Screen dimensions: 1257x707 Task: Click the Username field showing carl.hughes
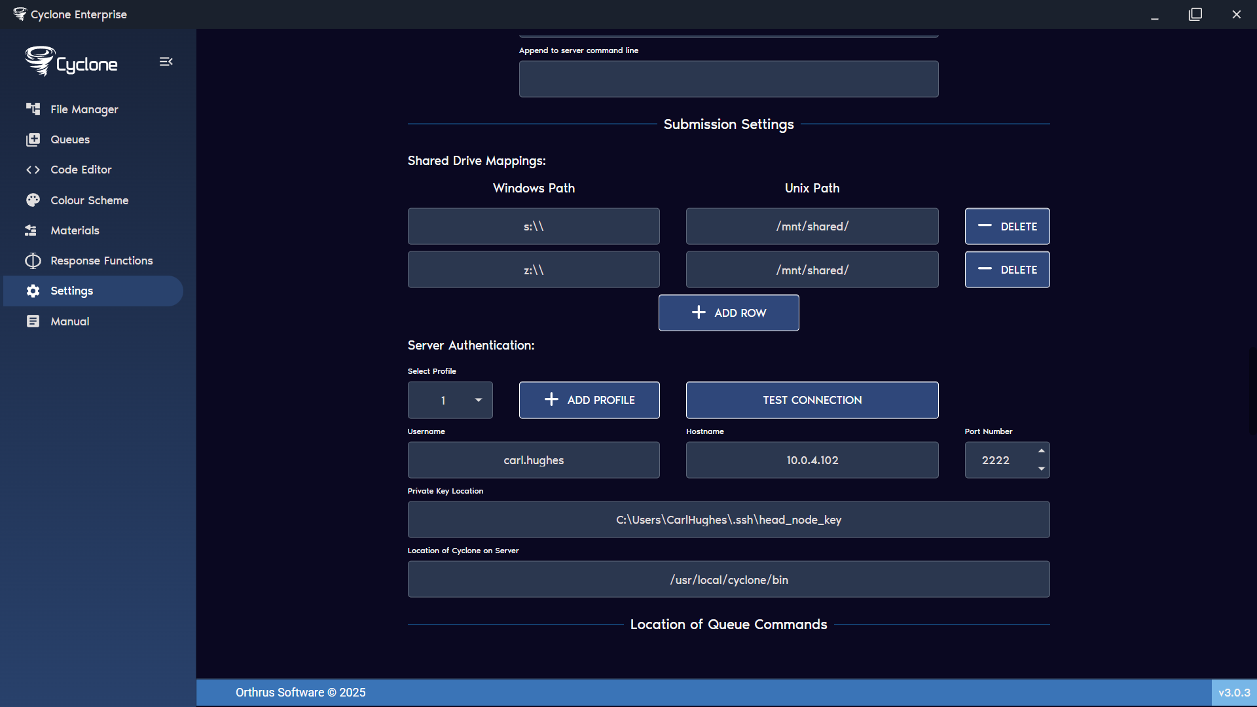pos(534,460)
